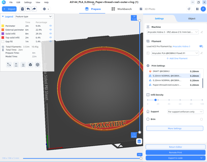The image size is (207, 162).
Task: Switch to the Workbench tab
Action: 122,9
